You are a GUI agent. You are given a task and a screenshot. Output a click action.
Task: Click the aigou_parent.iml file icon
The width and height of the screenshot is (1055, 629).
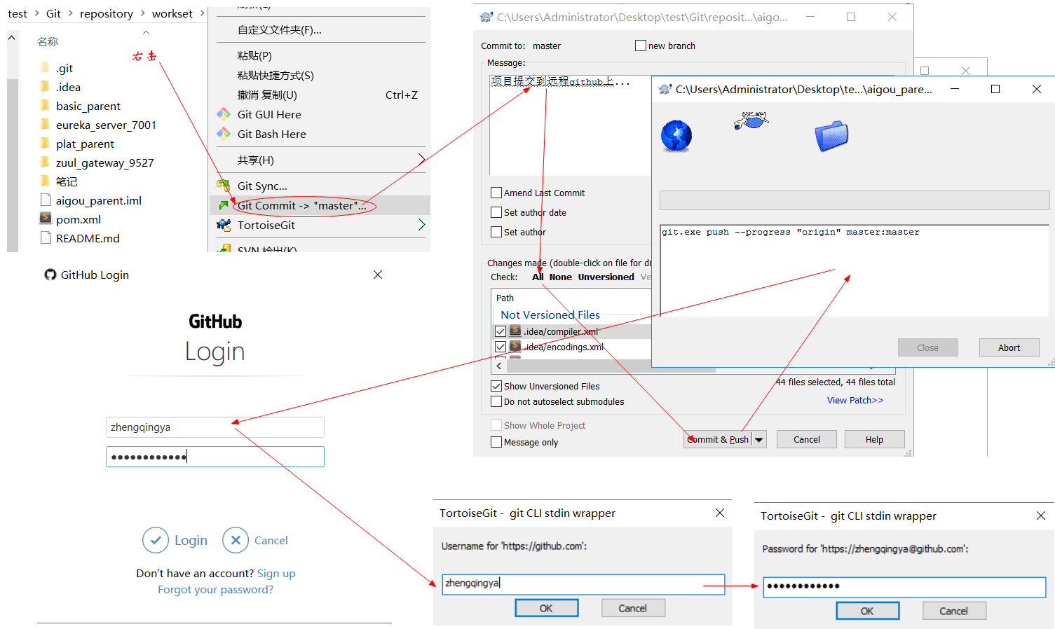(46, 200)
